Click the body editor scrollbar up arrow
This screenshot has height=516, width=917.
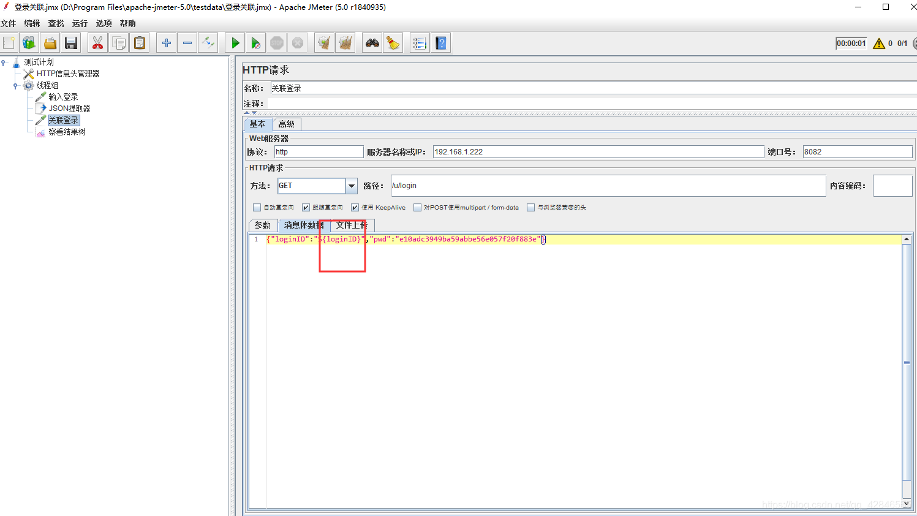click(x=907, y=239)
